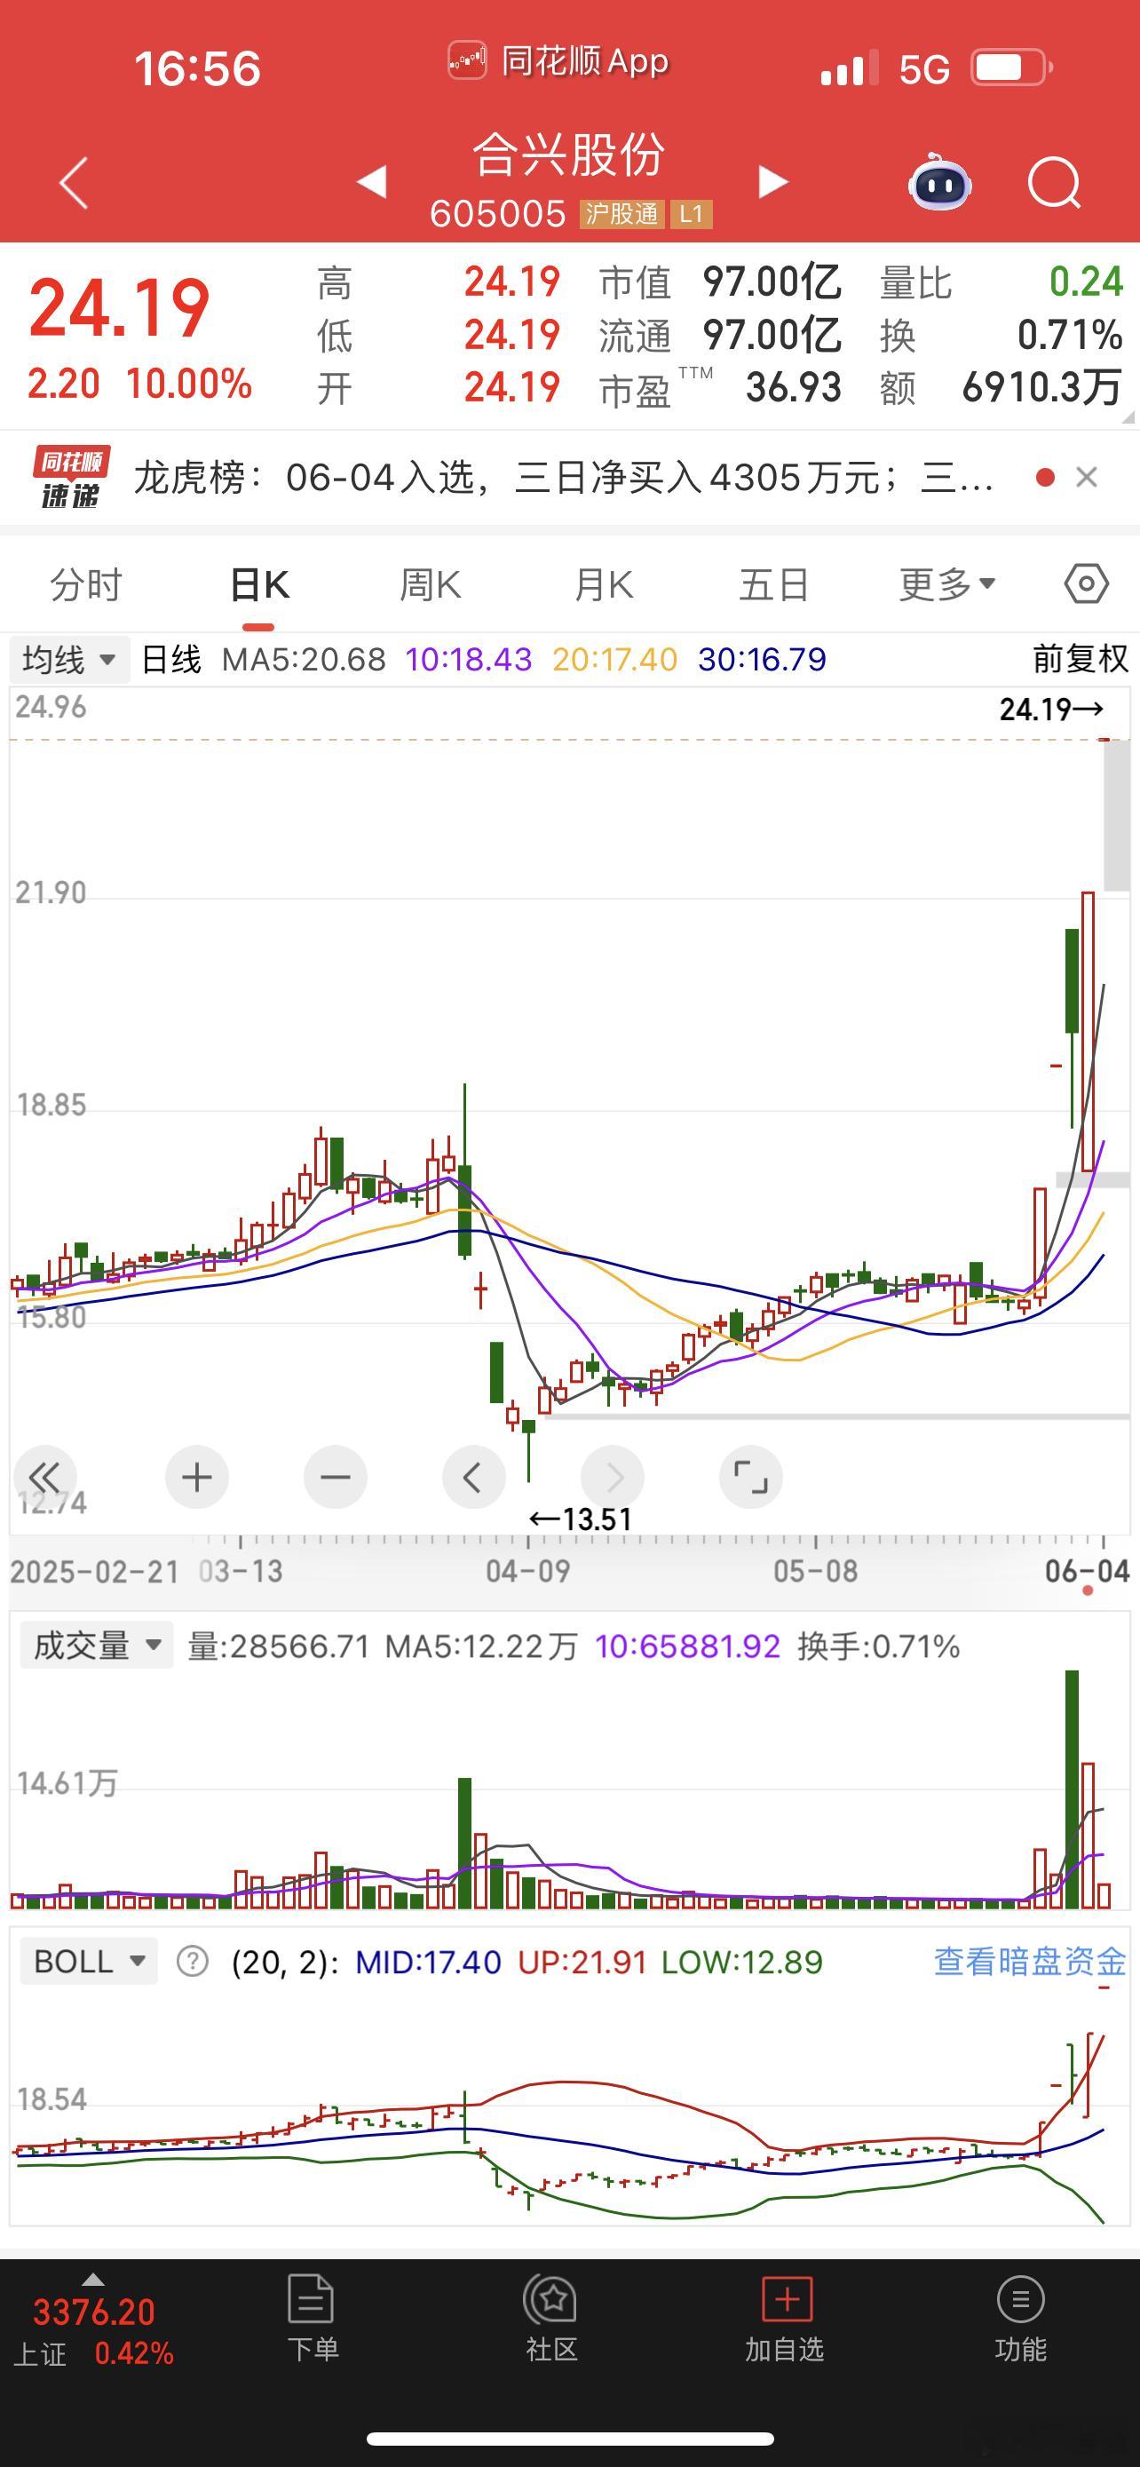Tap 05-08 date axis marker

[x=816, y=1571]
